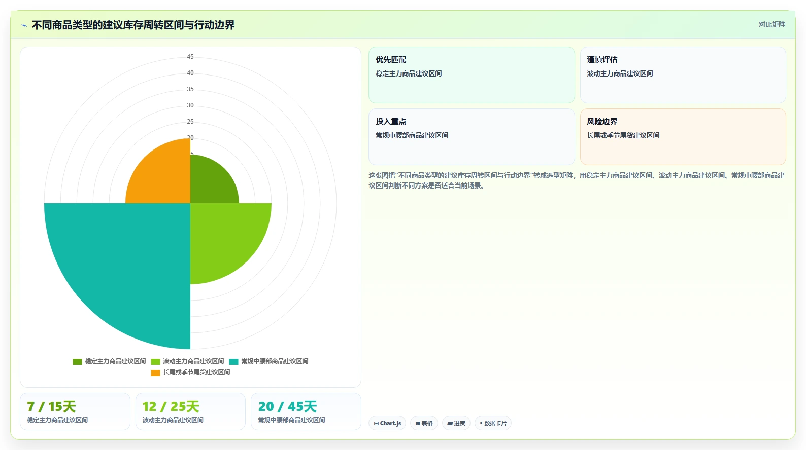Toggle the 稳定主力商品建议区间 legend swatch
806x450 pixels.
[x=77, y=362]
